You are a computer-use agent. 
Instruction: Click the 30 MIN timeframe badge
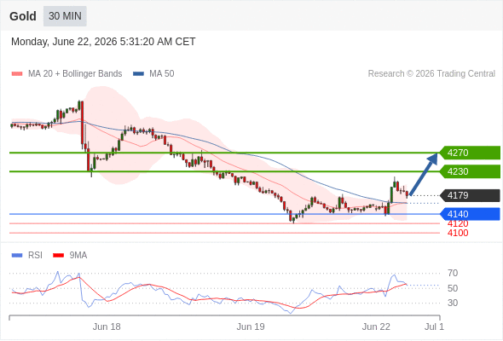click(65, 16)
